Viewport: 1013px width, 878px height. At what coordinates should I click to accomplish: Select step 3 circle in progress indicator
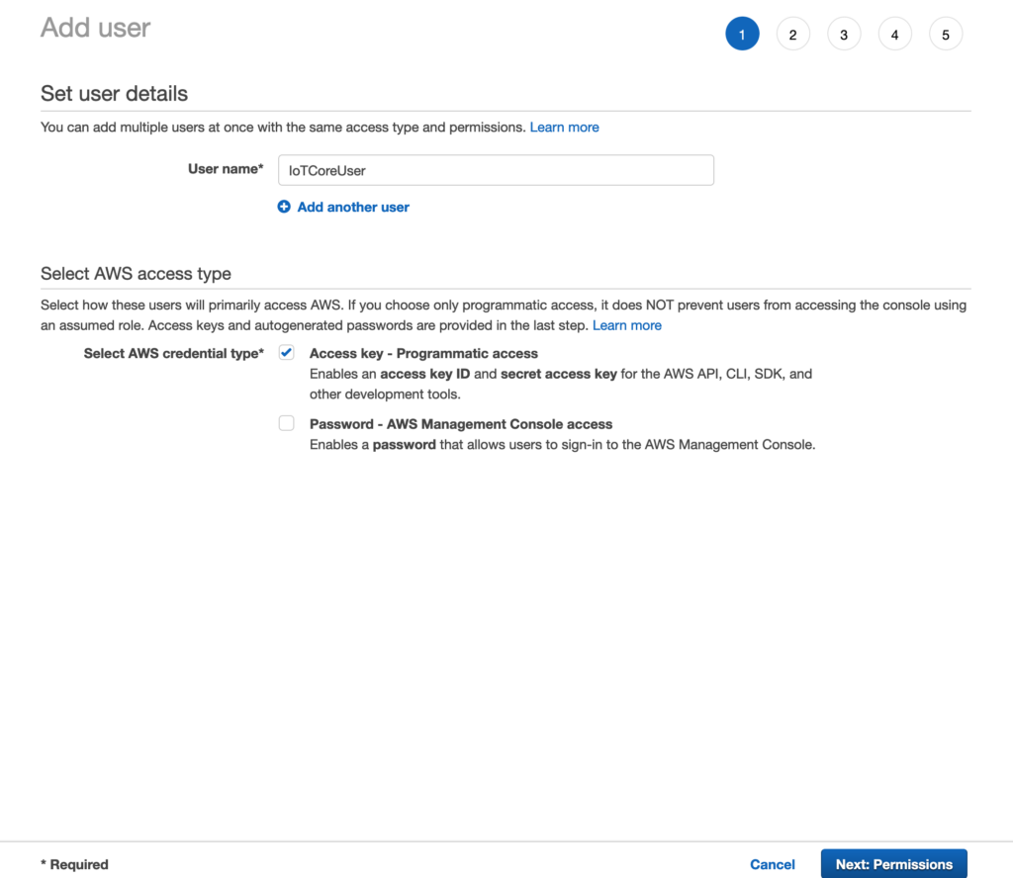coord(844,35)
